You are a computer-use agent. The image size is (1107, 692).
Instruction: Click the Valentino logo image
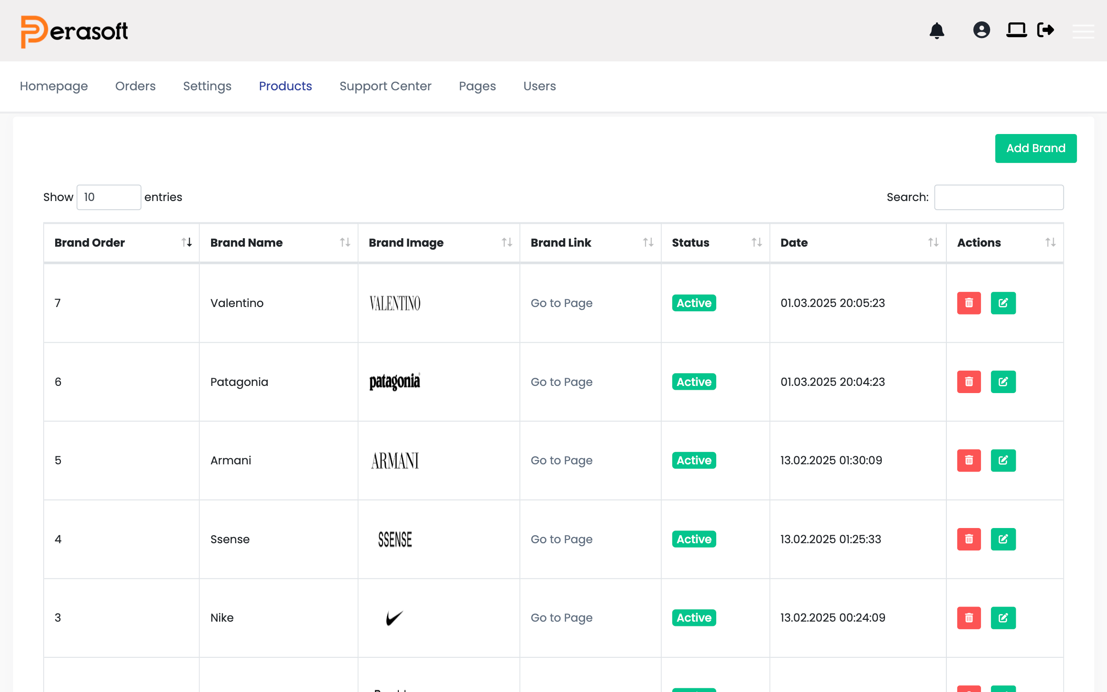(x=395, y=303)
